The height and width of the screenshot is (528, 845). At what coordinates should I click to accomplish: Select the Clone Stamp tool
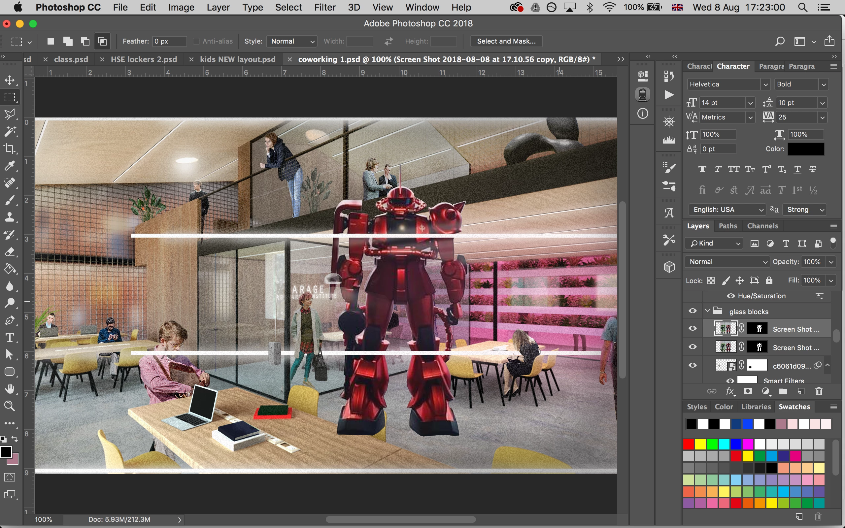tap(10, 217)
